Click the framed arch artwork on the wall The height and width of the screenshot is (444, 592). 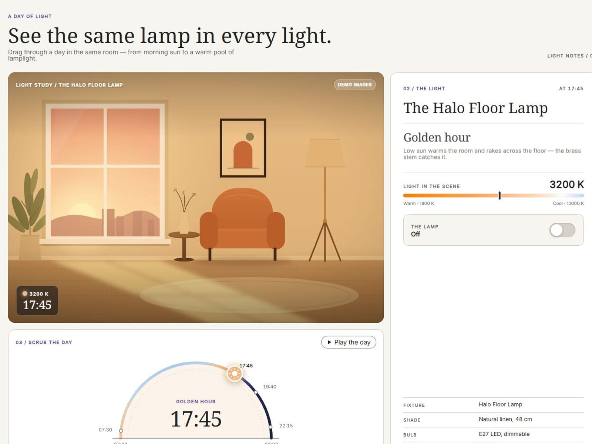pyautogui.click(x=243, y=148)
